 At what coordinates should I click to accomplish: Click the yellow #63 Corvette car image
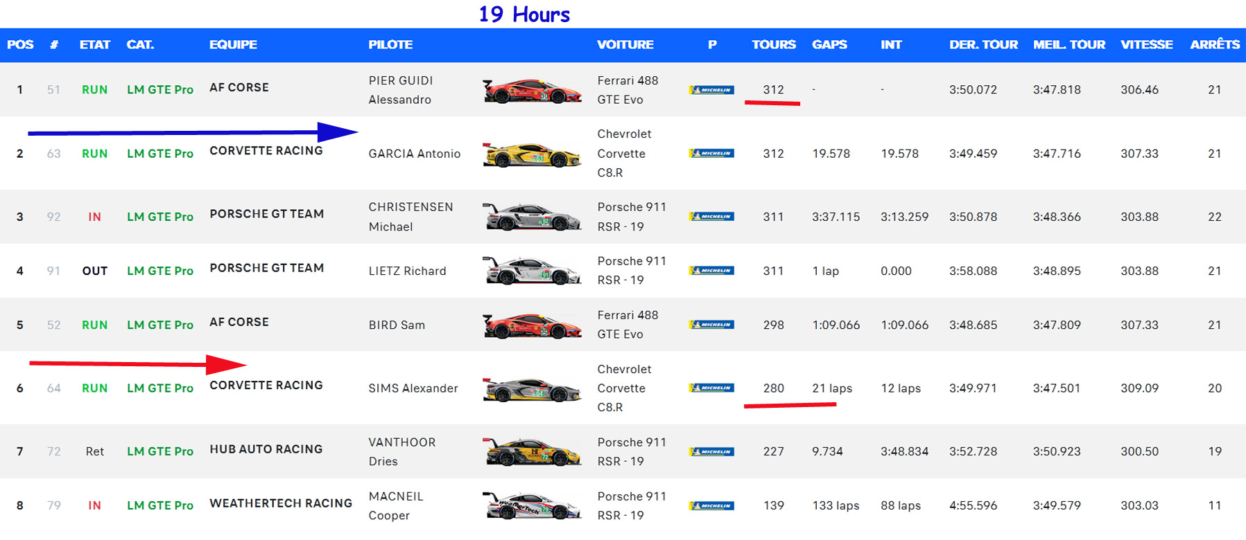coord(532,154)
